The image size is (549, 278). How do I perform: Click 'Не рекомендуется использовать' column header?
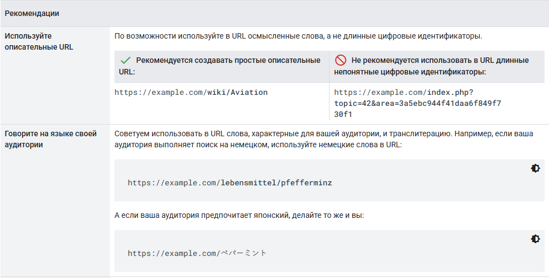[431, 66]
